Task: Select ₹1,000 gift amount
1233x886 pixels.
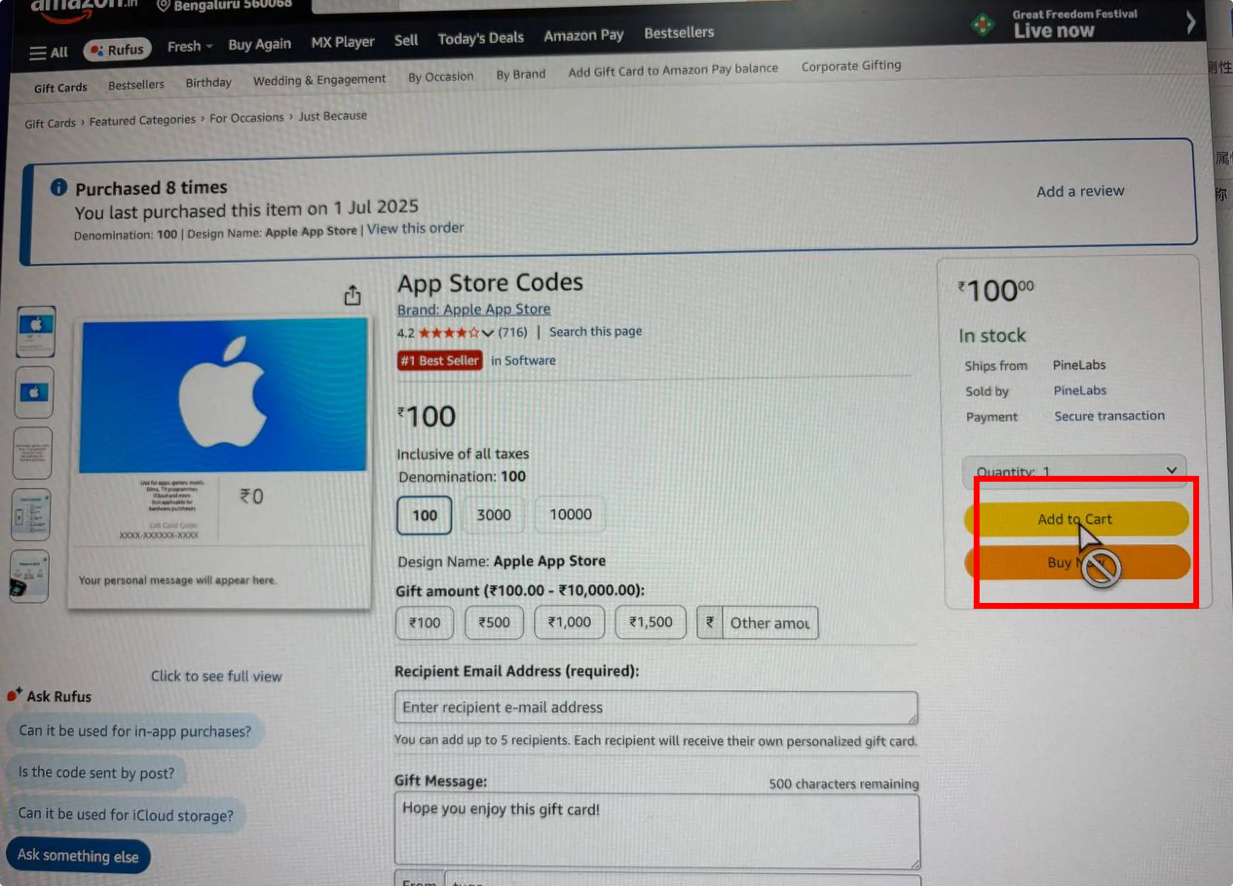Action: pos(569,622)
